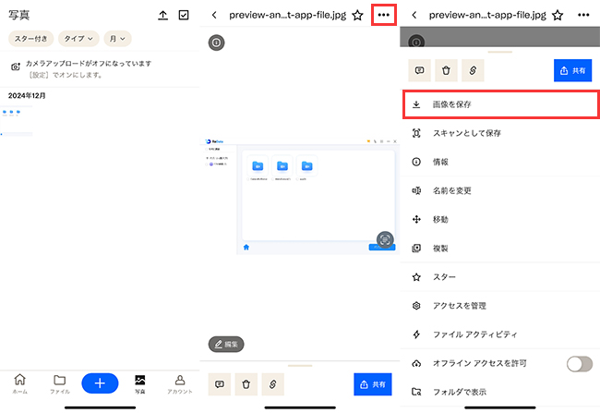Screen dimensions: 600x413
Task: Tap the trash icon in the middle bottom bar
Action: tap(246, 383)
